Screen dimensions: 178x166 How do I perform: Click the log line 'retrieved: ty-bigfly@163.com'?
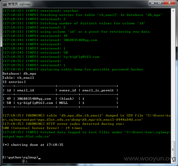click(51, 57)
